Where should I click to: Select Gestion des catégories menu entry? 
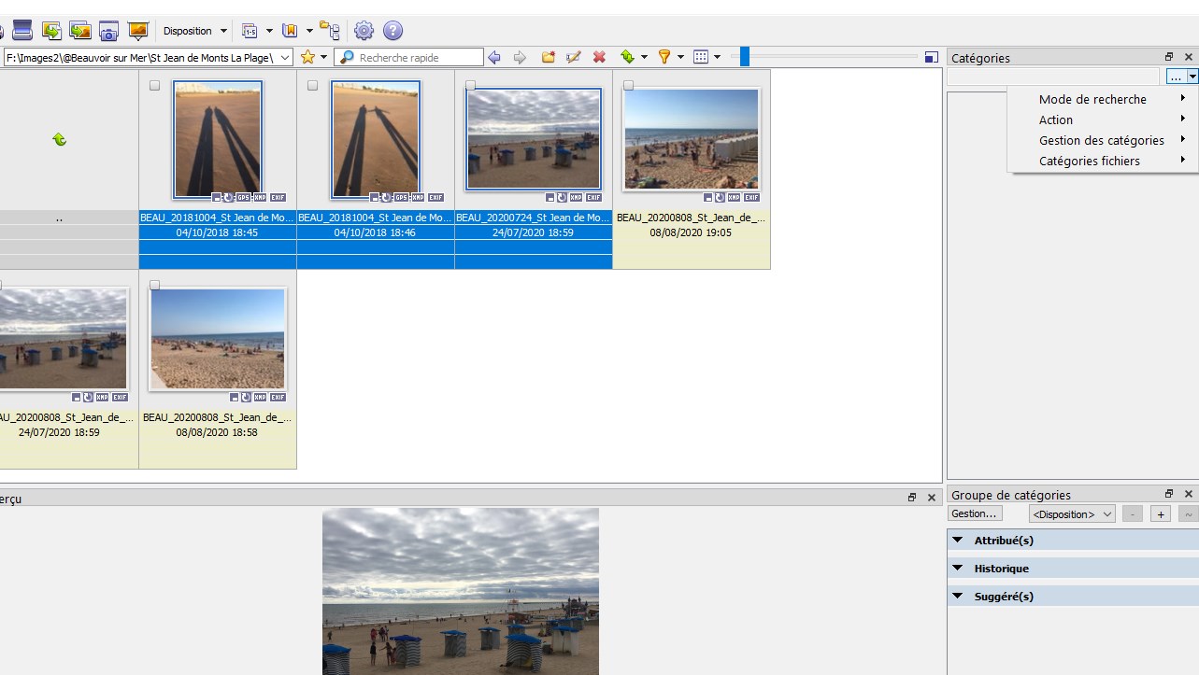(1102, 140)
